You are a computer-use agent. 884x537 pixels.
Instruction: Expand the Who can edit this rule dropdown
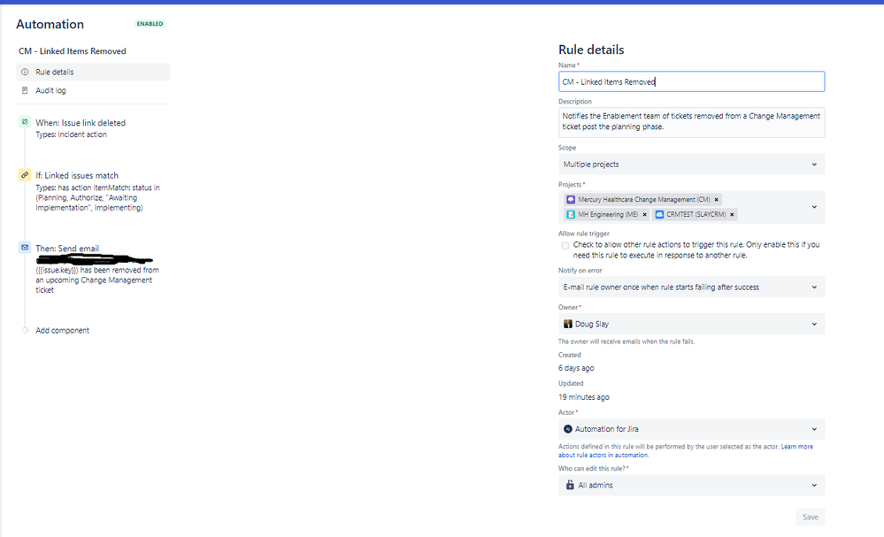coord(690,485)
